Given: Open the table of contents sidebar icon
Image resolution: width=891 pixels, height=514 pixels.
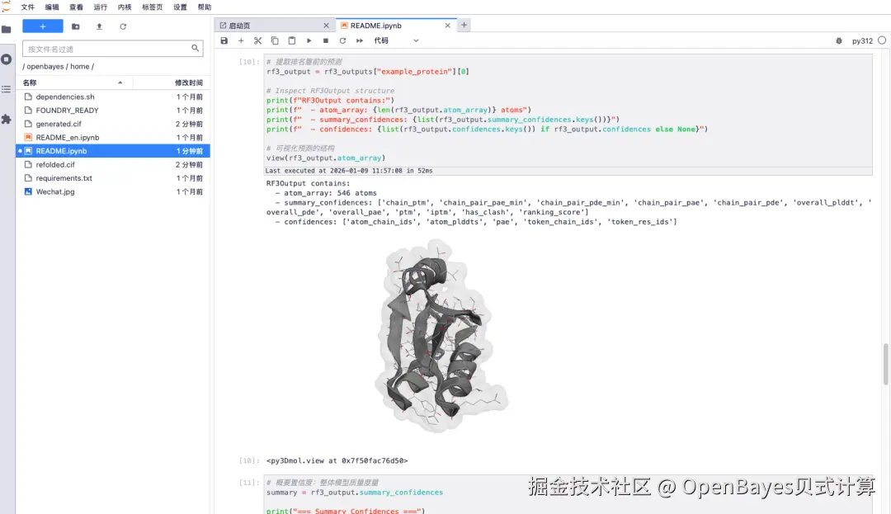Looking at the screenshot, I should (7, 89).
